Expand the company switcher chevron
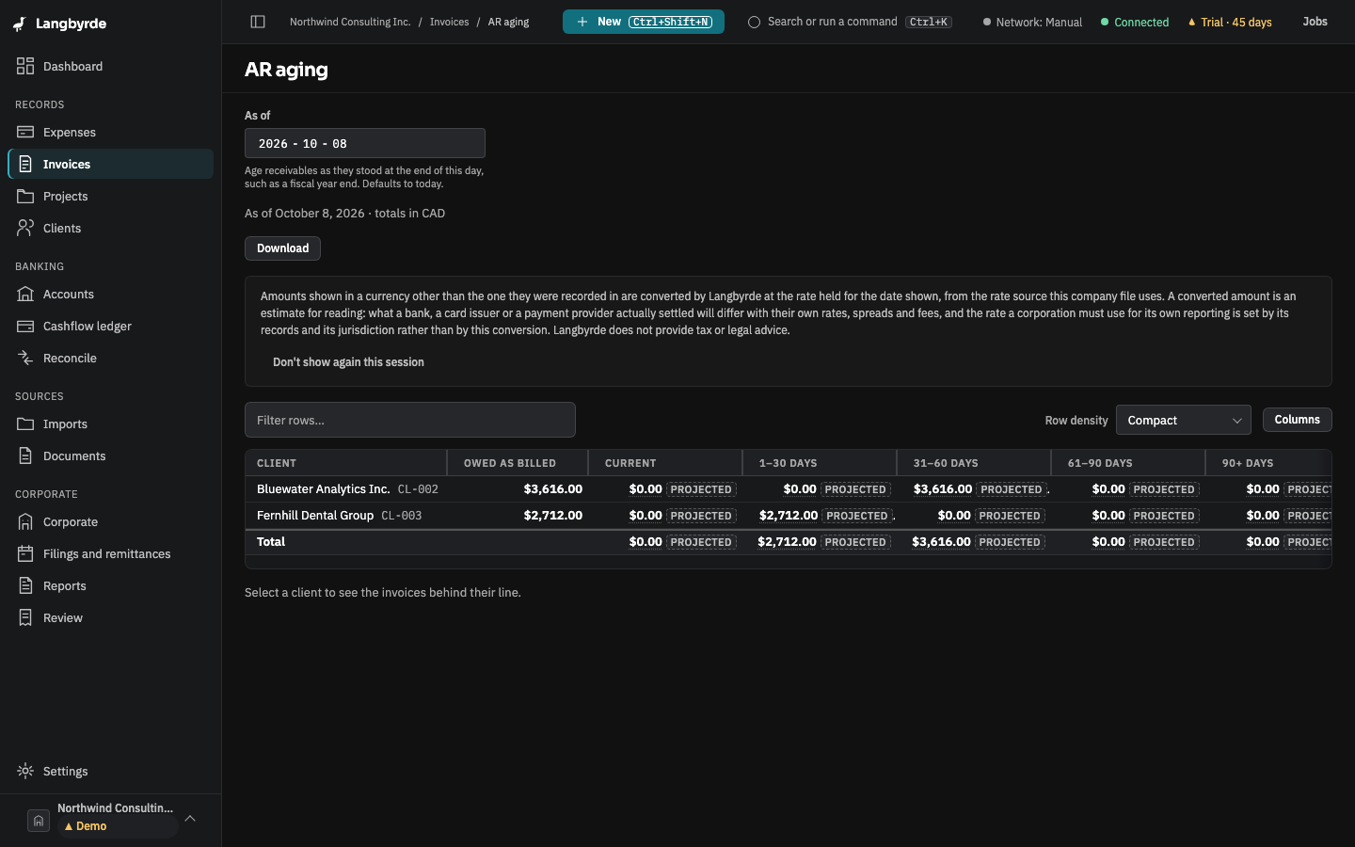1355x847 pixels. pos(190,818)
